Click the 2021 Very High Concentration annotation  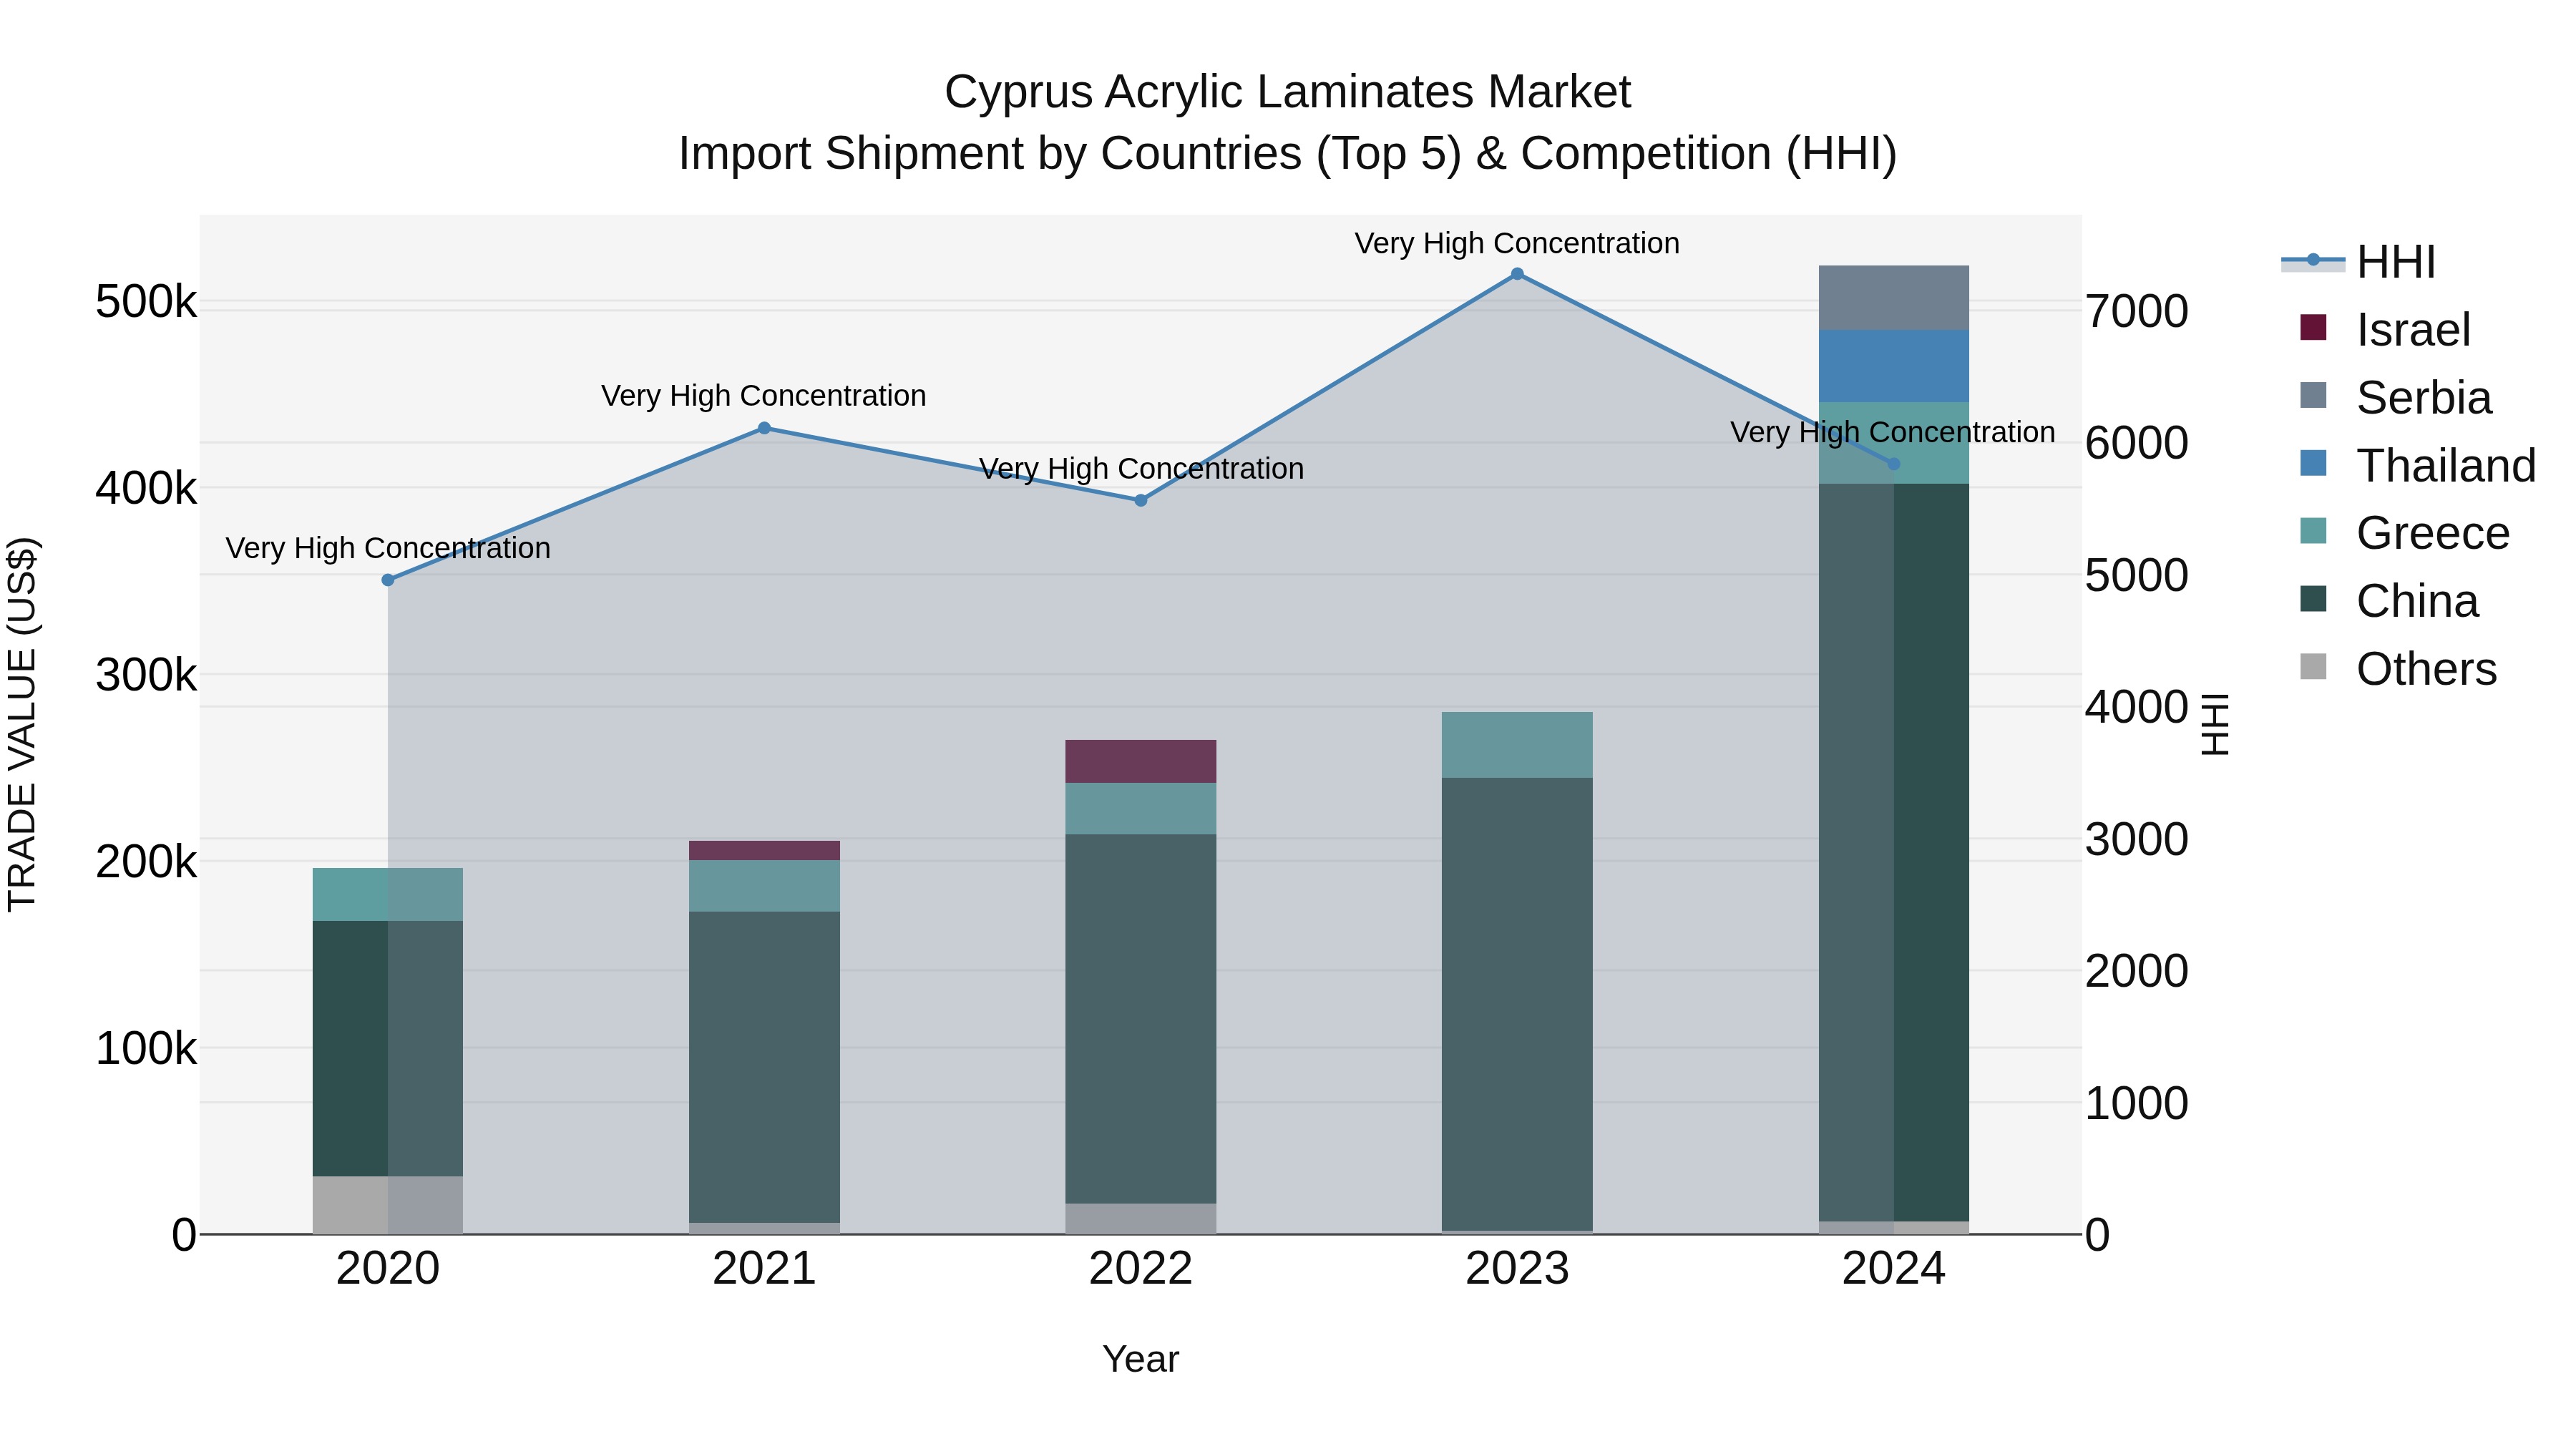pyautogui.click(x=764, y=396)
